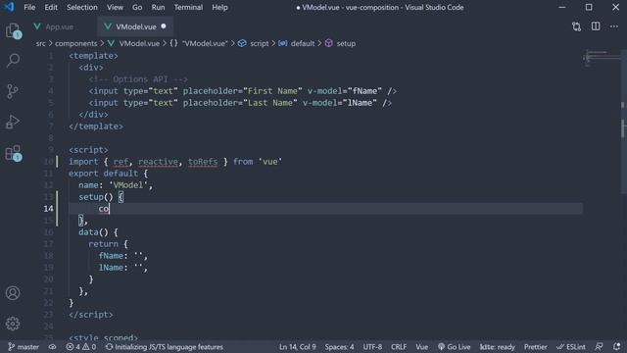Click the closing </script> tag
The height and width of the screenshot is (353, 627).
point(91,315)
